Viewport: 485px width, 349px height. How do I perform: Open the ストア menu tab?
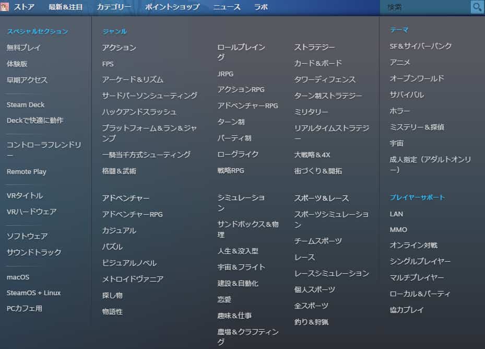click(x=25, y=7)
